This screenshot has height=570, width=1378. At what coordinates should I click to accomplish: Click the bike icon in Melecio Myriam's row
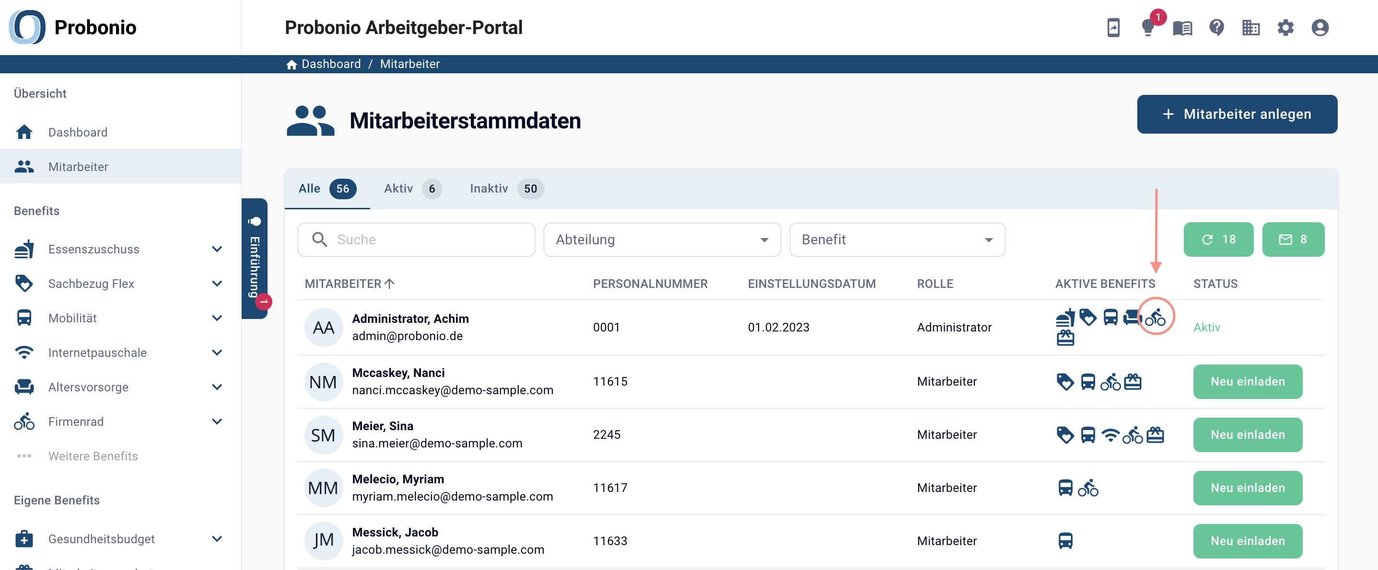pyautogui.click(x=1087, y=488)
